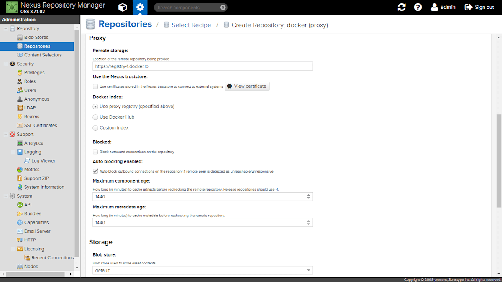Select Use proxy registry radio button

pos(95,107)
